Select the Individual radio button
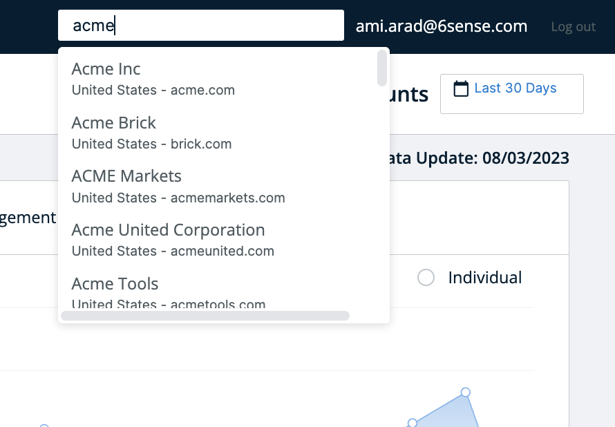The width and height of the screenshot is (615, 427). tap(426, 278)
